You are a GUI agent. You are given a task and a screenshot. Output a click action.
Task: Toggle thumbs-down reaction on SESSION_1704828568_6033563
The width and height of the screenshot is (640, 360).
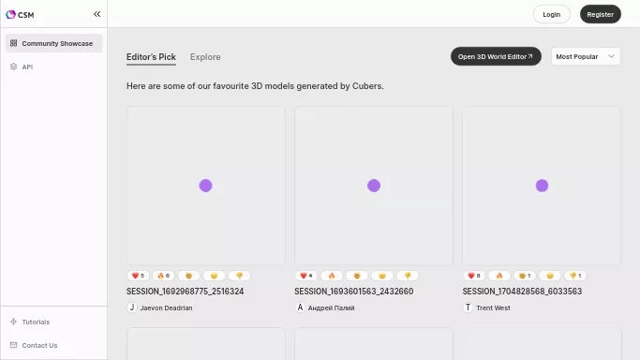coord(575,276)
